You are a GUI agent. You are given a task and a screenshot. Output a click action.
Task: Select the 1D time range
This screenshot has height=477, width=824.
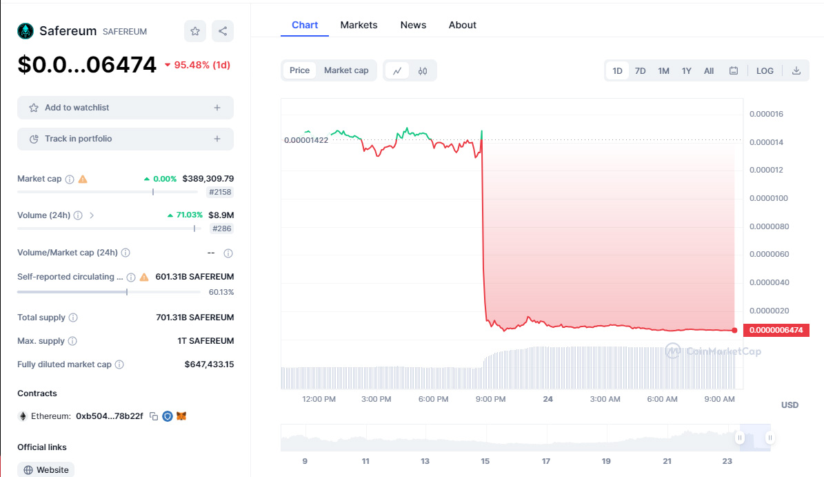(x=617, y=71)
